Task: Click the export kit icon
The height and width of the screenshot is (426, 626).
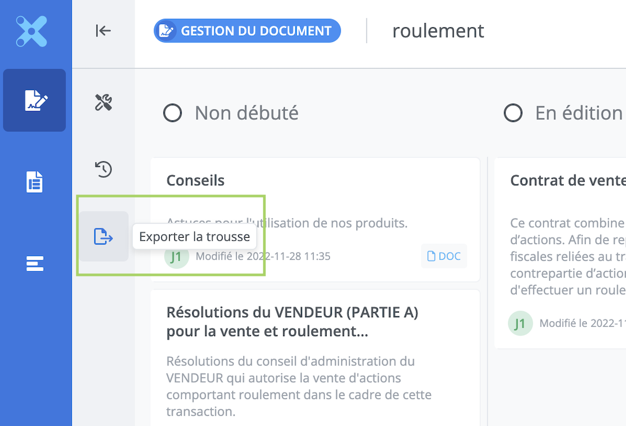Action: tap(103, 237)
